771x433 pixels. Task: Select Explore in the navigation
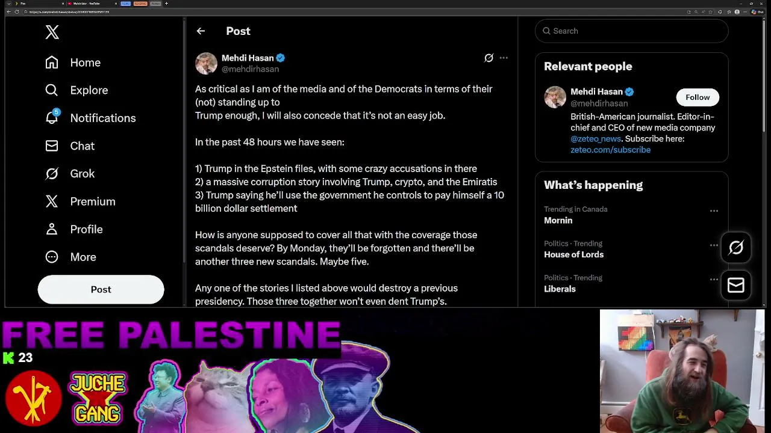(x=76, y=90)
